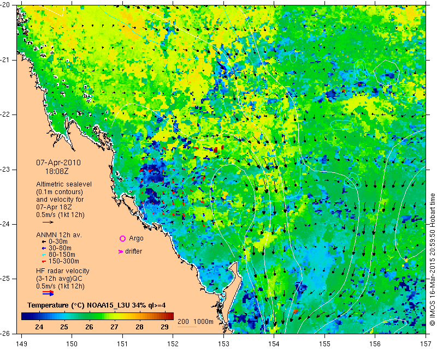Click the '(3-12h avg)QC' legend text
Viewport: 437px width, 349px height.
[59, 279]
